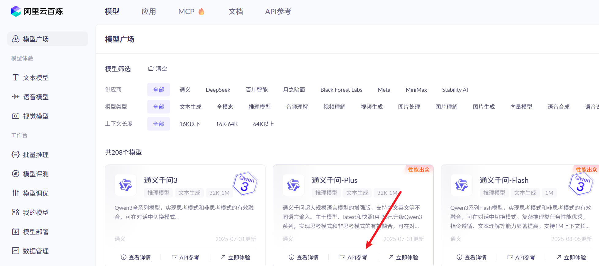Click 清空 to clear filters
The height and width of the screenshot is (266, 599).
[157, 68]
